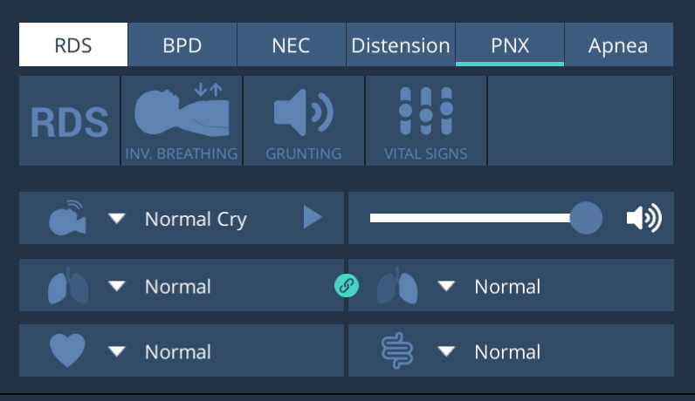Play the Normal Cry sound

(x=312, y=218)
